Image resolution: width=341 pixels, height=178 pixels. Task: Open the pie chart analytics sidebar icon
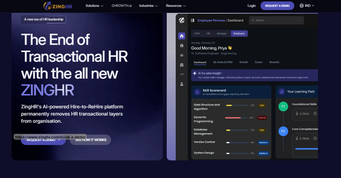[181, 46]
